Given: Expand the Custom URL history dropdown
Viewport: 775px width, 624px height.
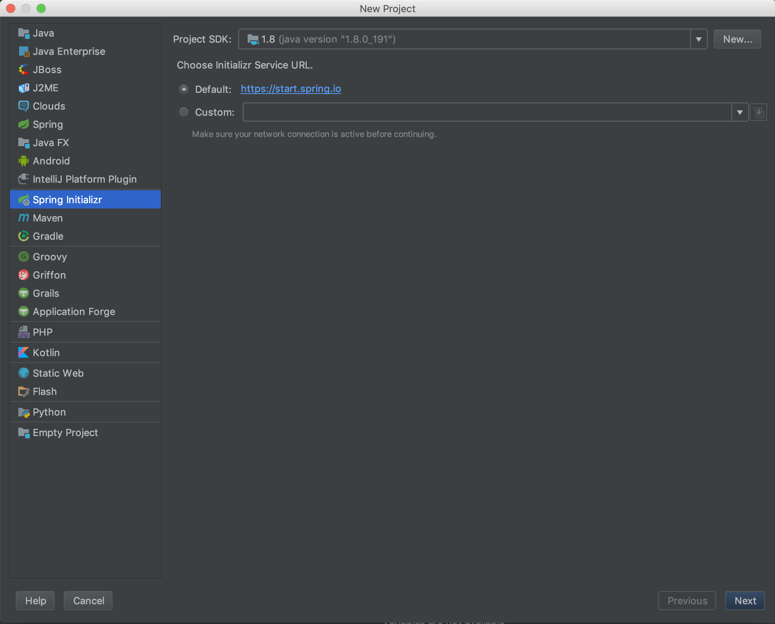Looking at the screenshot, I should pos(740,112).
